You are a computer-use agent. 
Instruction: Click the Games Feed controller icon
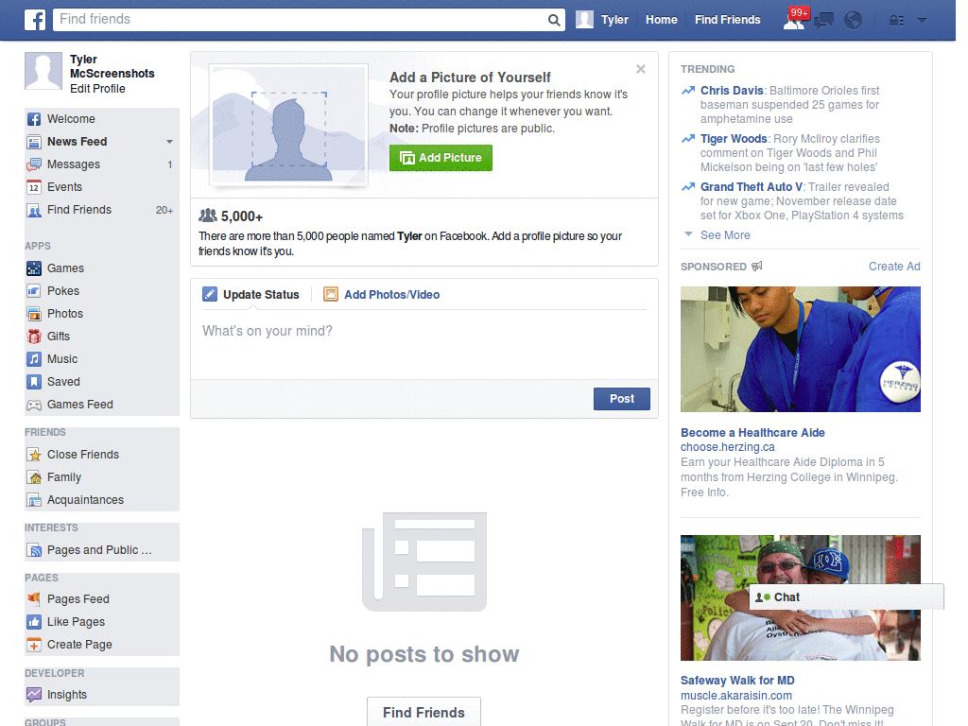(34, 405)
